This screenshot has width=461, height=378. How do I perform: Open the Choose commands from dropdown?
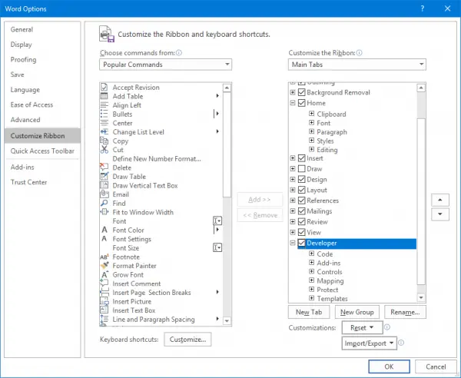click(x=165, y=65)
